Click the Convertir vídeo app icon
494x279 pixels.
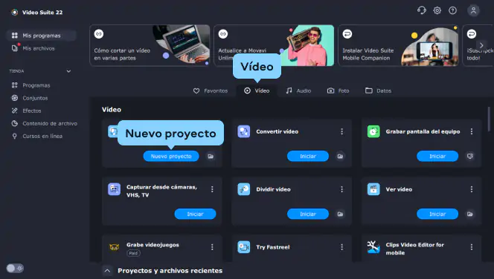pyautogui.click(x=243, y=131)
